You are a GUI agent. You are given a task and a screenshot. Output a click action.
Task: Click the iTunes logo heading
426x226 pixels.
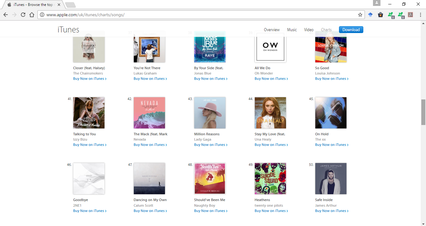[68, 30]
